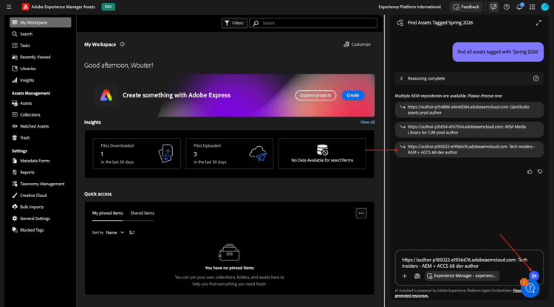The height and width of the screenshot is (307, 554).
Task: Click Explore projects in banner
Action: (315, 95)
